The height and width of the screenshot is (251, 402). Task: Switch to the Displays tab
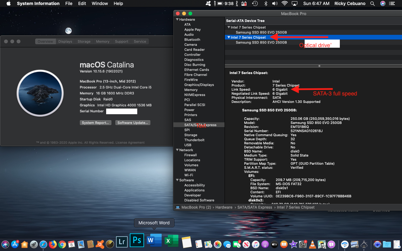coord(65,41)
